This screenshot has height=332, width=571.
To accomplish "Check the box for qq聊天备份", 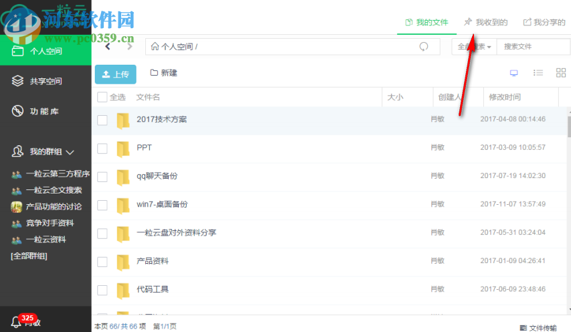I will pos(102,177).
